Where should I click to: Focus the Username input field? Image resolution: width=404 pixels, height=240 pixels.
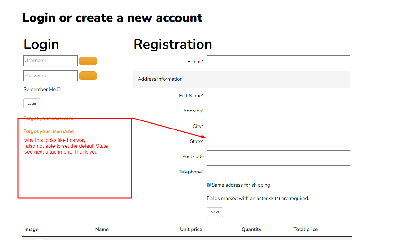50,61
